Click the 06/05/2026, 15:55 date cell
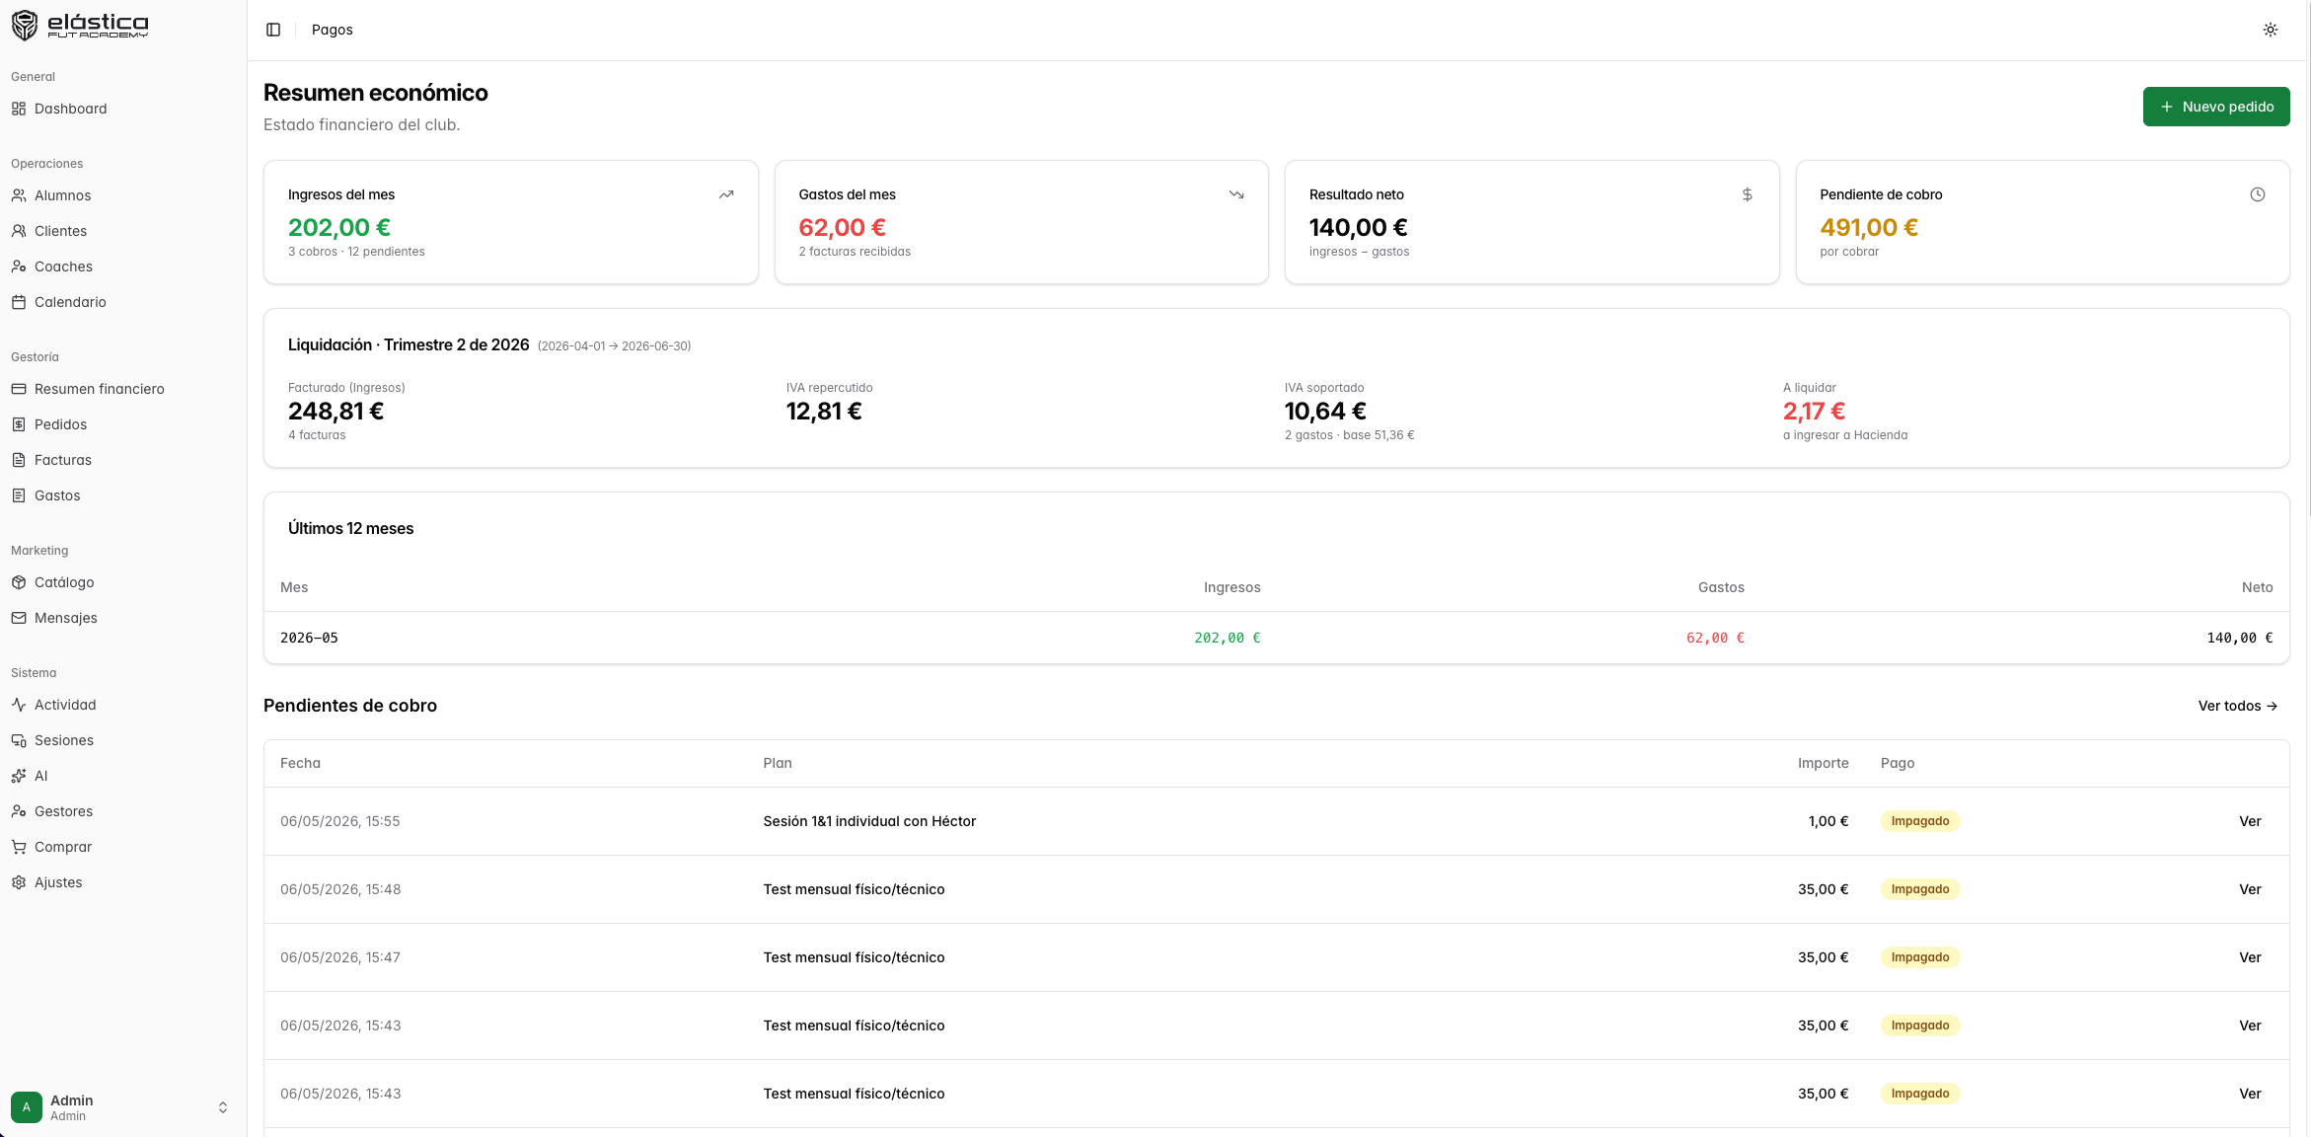This screenshot has height=1137, width=2311. (340, 821)
